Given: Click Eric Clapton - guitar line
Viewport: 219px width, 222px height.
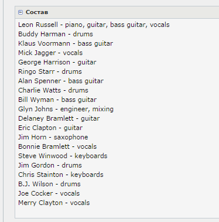Looking at the screenshot, I should coord(50,128).
